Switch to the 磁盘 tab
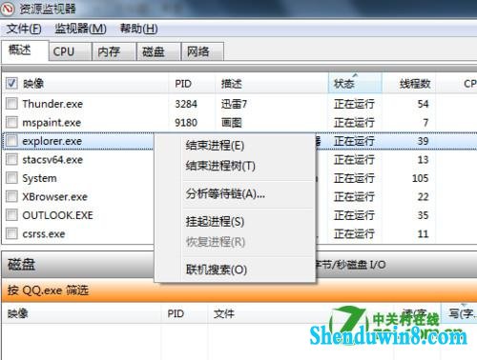Screen dimensions: 477x360 pyautogui.click(x=158, y=51)
